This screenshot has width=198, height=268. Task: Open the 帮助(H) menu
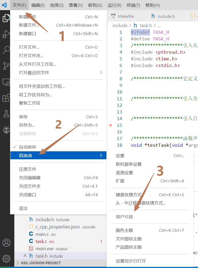click(153, 5)
